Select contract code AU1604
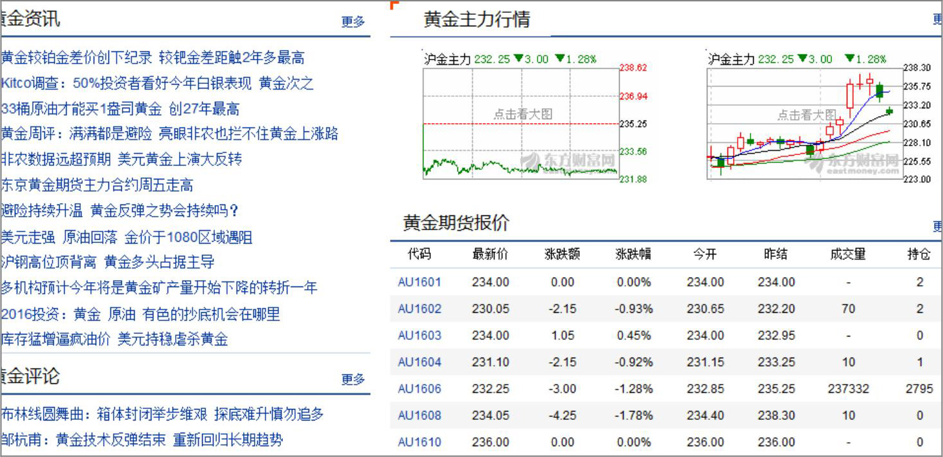Viewport: 943px width, 457px height. 420,362
